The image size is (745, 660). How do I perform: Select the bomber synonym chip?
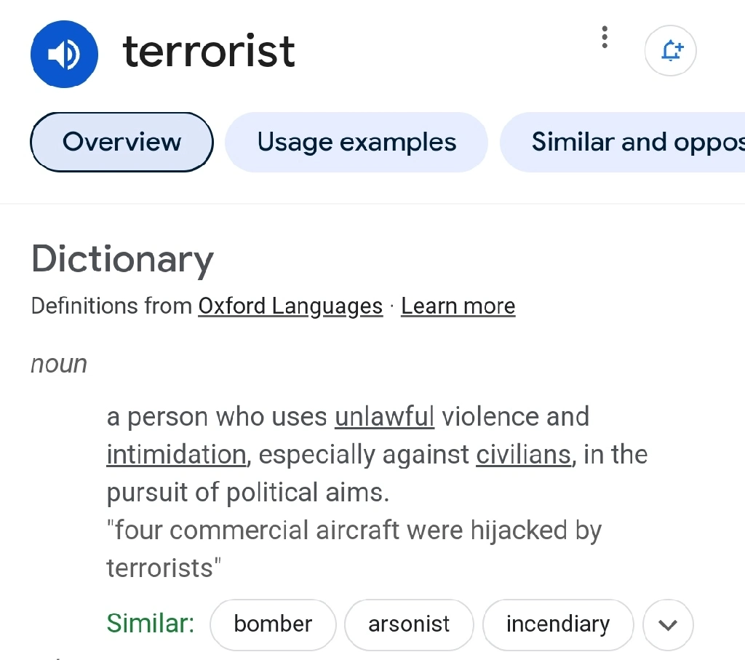(x=273, y=624)
